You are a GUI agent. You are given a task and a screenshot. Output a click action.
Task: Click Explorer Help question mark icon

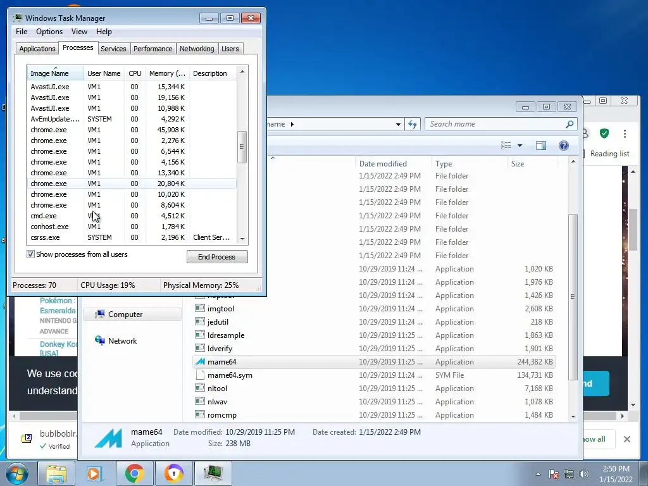[x=563, y=146]
